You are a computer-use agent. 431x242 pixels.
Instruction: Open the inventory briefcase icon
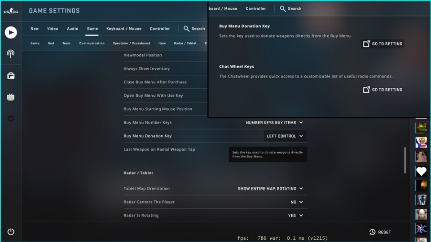point(11,75)
